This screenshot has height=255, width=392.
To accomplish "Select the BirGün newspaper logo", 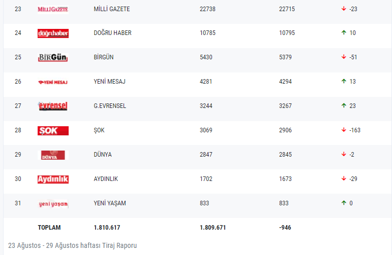I will click(53, 57).
